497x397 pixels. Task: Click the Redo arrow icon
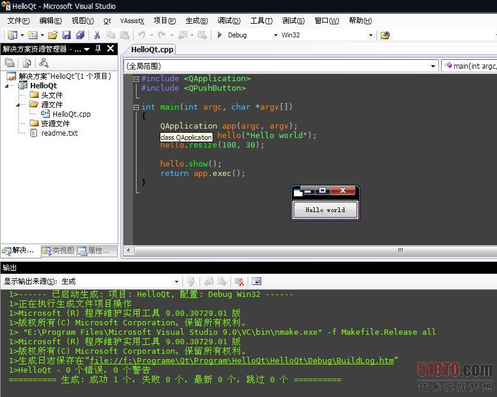(162, 35)
